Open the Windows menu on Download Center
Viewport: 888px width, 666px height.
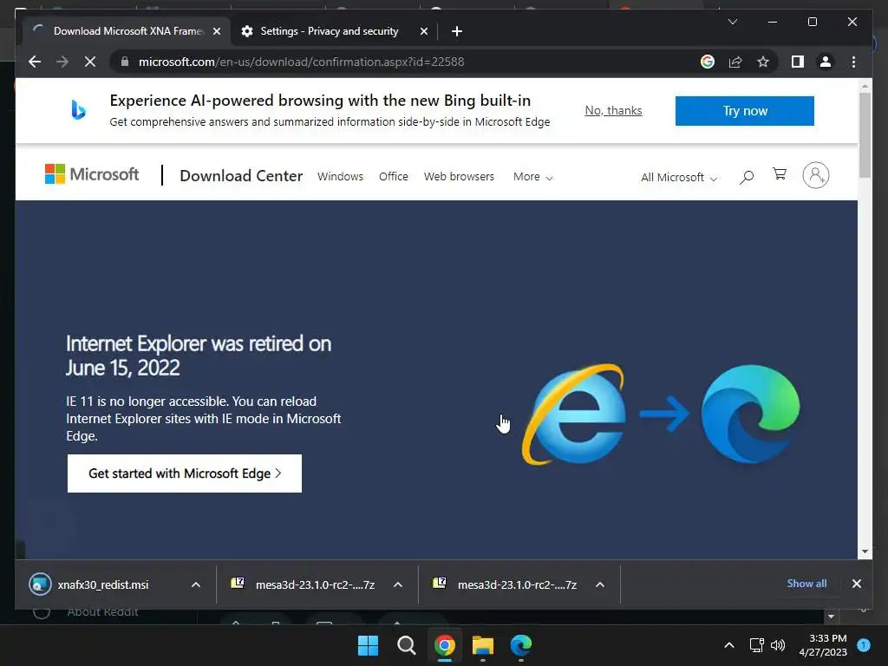pos(340,177)
